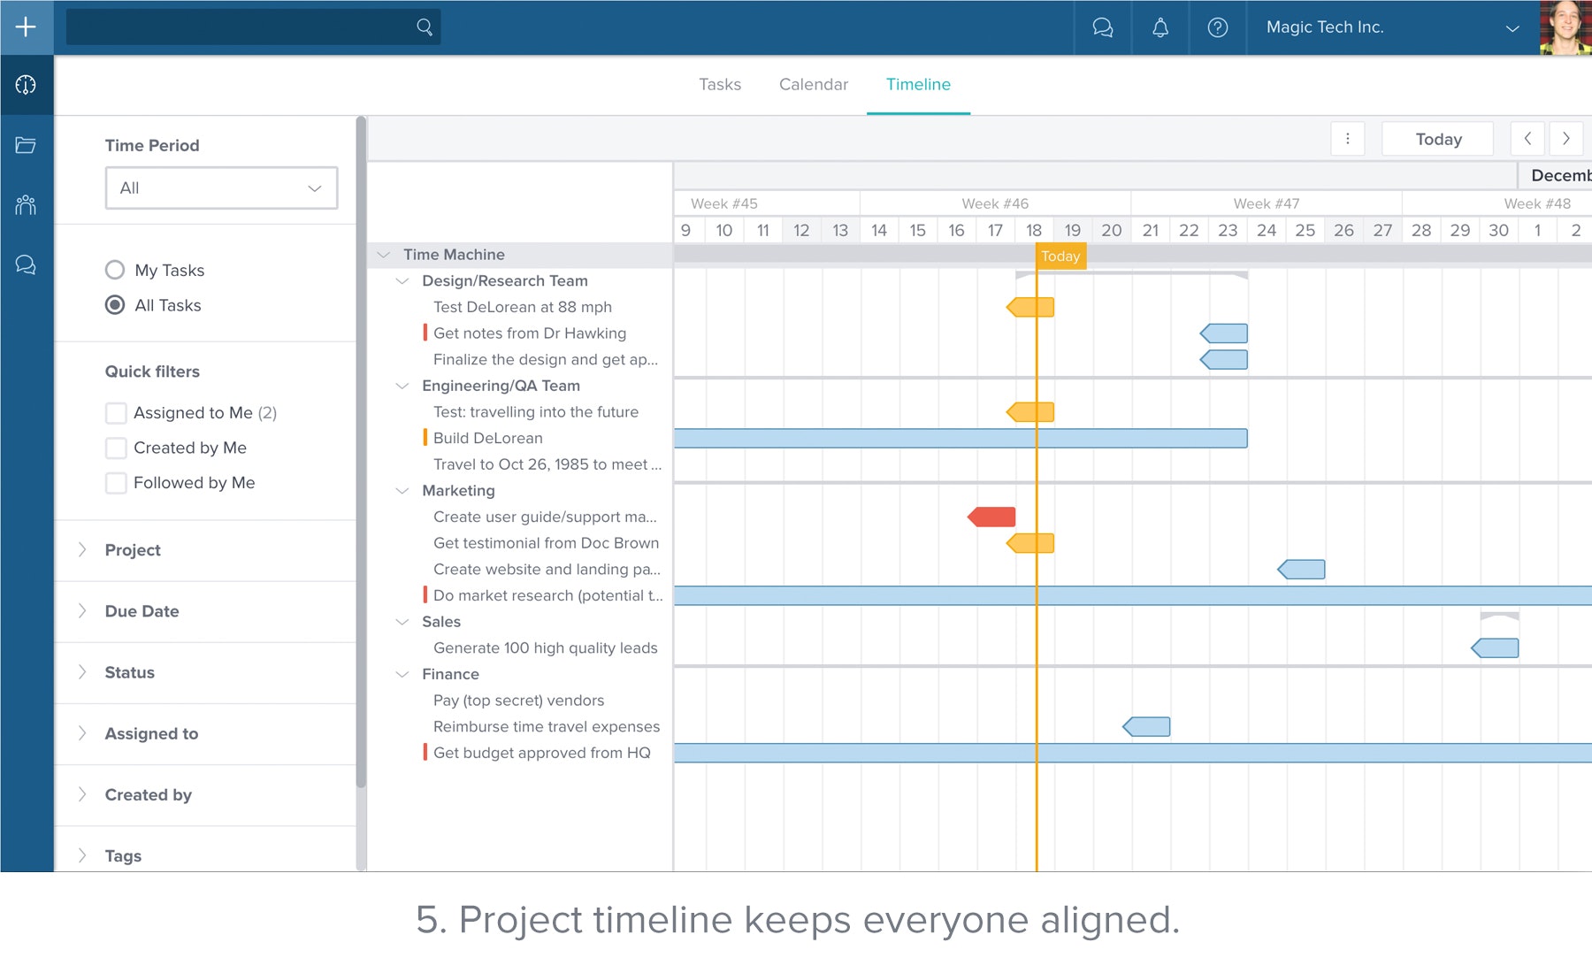Open task Generate 100 high quality leads
Screen dimensions: 1592x973
click(545, 648)
